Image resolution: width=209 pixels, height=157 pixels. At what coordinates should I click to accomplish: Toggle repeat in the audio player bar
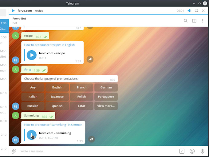point(196,11)
